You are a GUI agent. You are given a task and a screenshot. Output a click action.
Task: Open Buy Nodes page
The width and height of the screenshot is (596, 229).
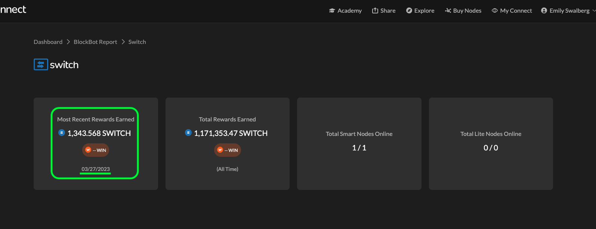pyautogui.click(x=463, y=11)
